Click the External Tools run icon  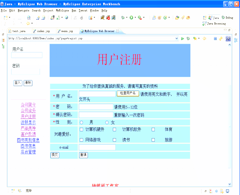[x=140, y=18]
